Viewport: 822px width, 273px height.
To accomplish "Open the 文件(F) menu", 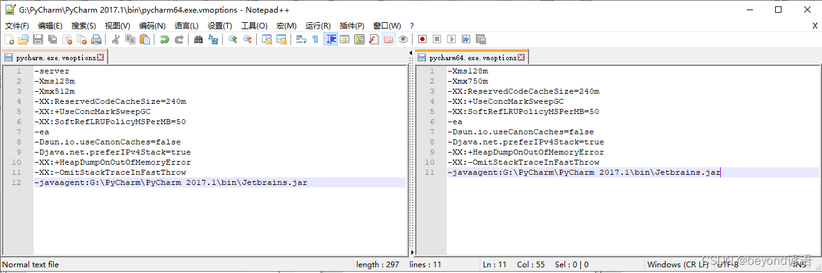I will tap(17, 26).
